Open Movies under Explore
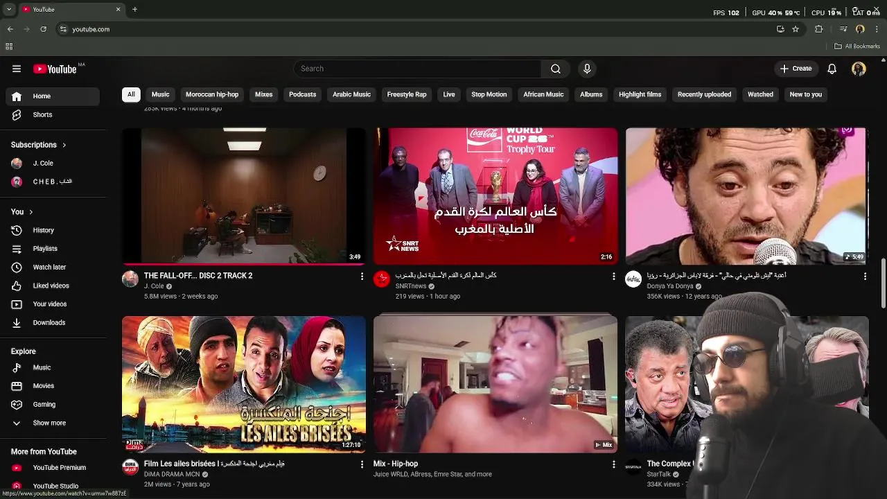 point(53,386)
